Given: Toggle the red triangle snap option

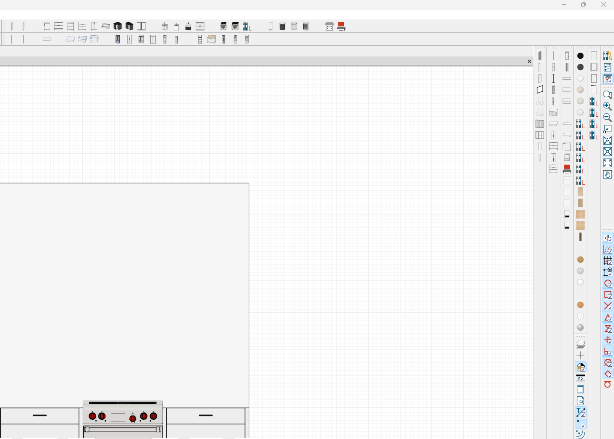Looking at the screenshot, I should (607, 317).
